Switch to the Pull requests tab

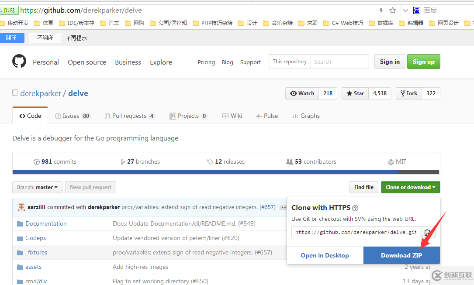130,116
